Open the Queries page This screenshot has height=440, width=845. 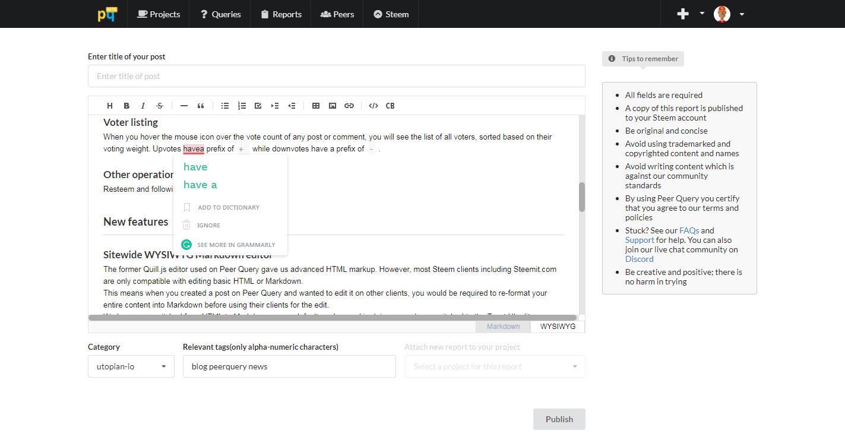[x=220, y=14]
